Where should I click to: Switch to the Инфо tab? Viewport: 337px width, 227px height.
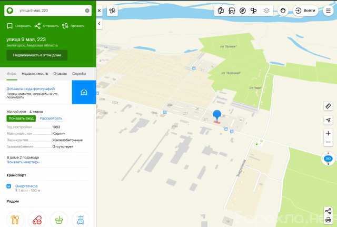click(x=12, y=74)
